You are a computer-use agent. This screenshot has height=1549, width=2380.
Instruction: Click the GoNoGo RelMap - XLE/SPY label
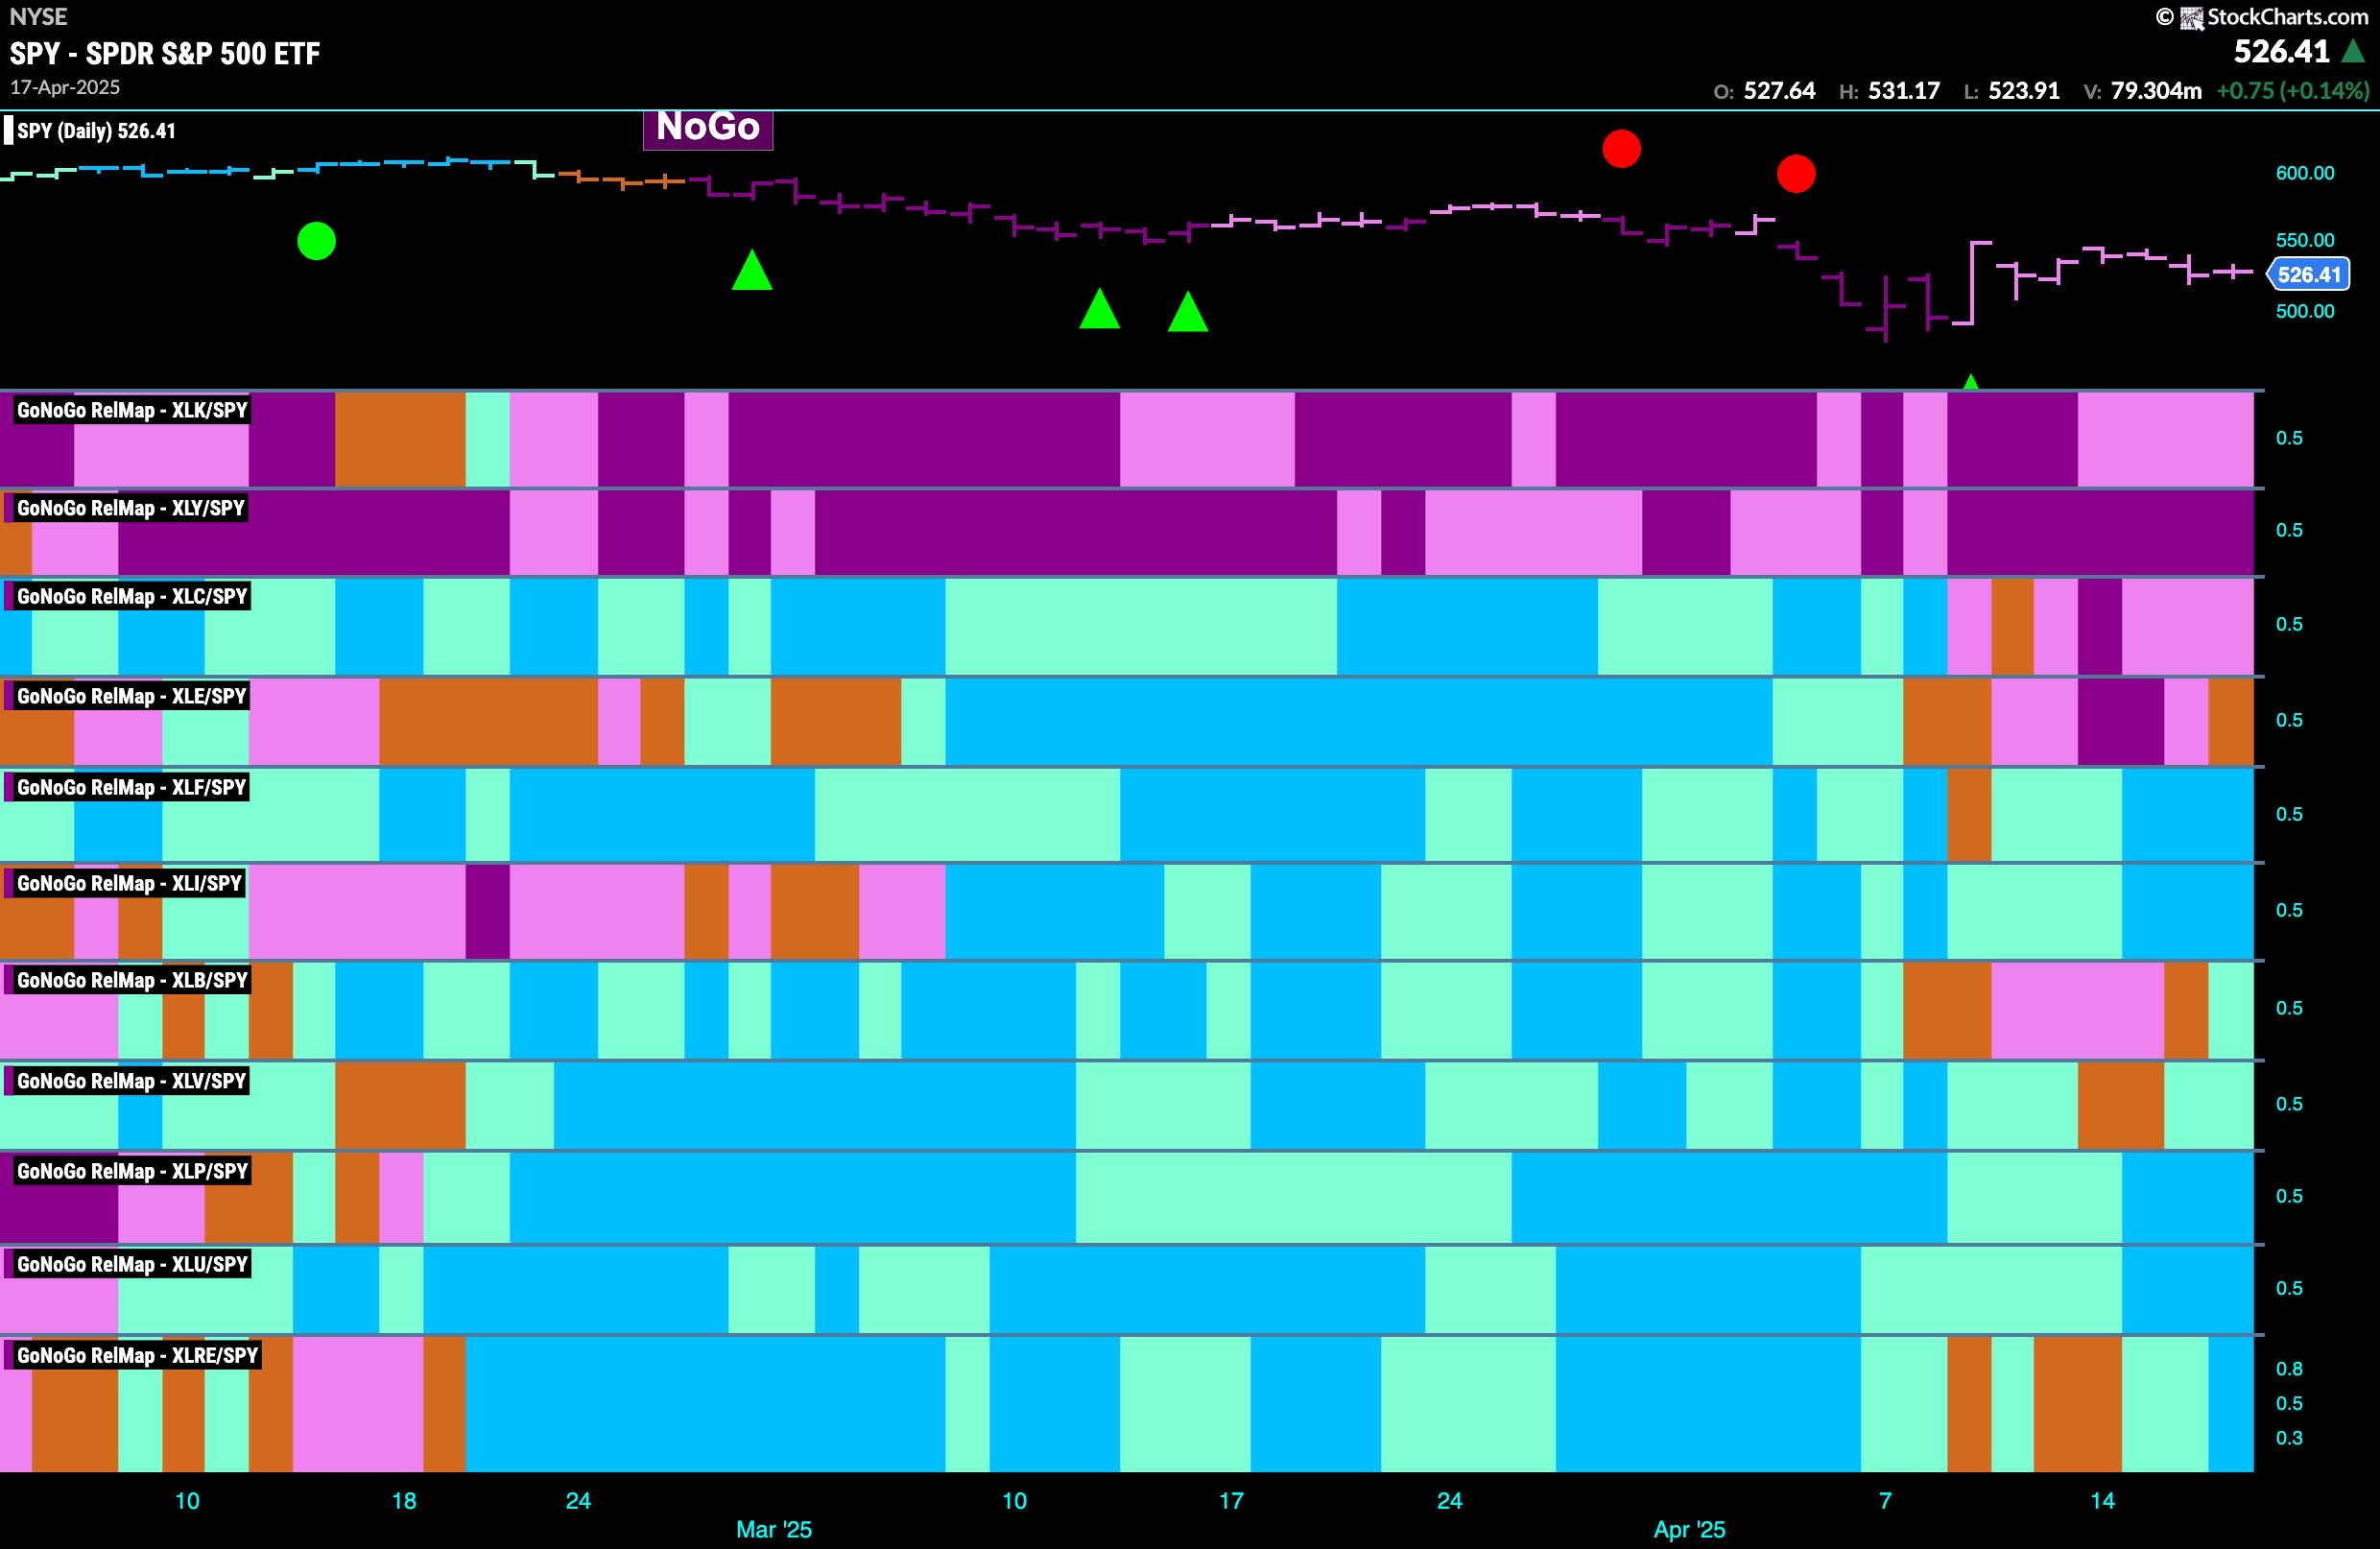tap(131, 696)
